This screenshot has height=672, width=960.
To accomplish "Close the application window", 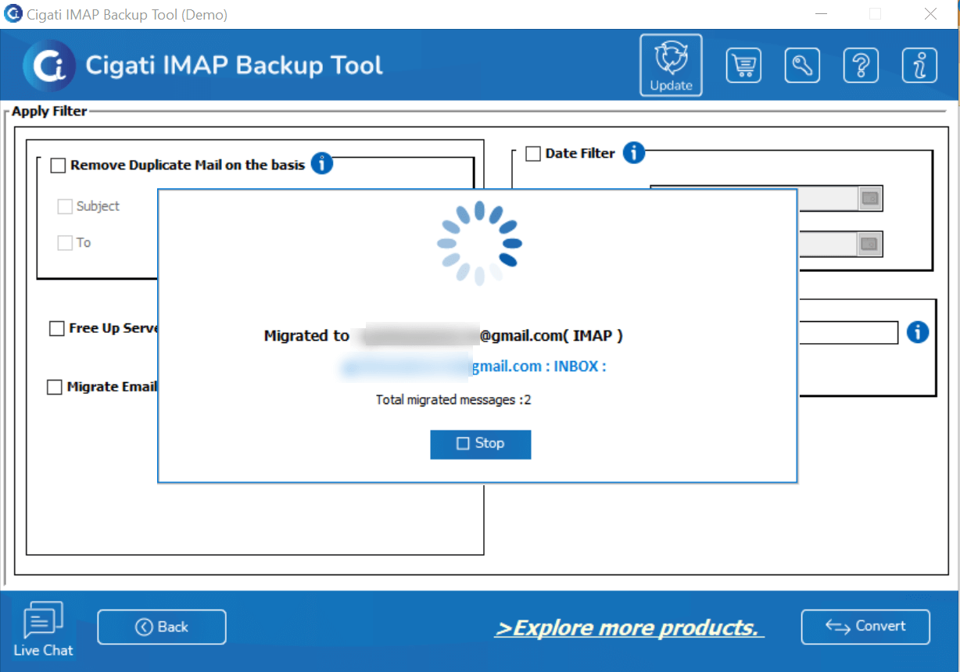I will coord(930,14).
